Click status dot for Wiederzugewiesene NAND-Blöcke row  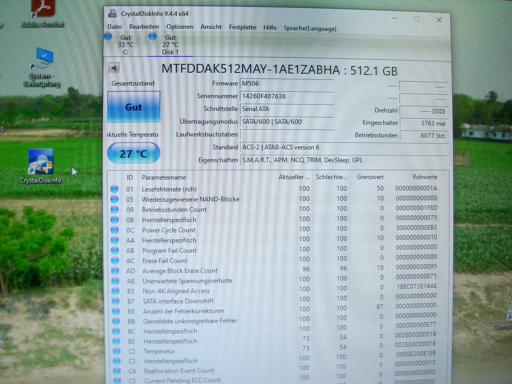tap(114, 199)
